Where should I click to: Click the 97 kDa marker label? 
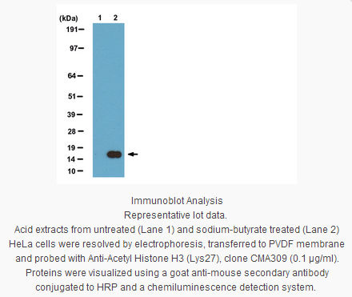(x=74, y=48)
